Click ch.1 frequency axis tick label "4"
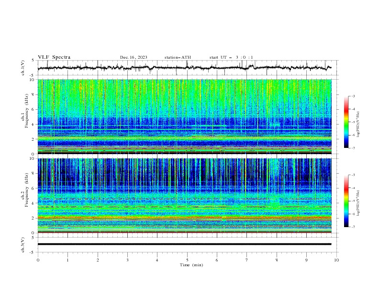This screenshot has width=379, height=292. point(33,125)
